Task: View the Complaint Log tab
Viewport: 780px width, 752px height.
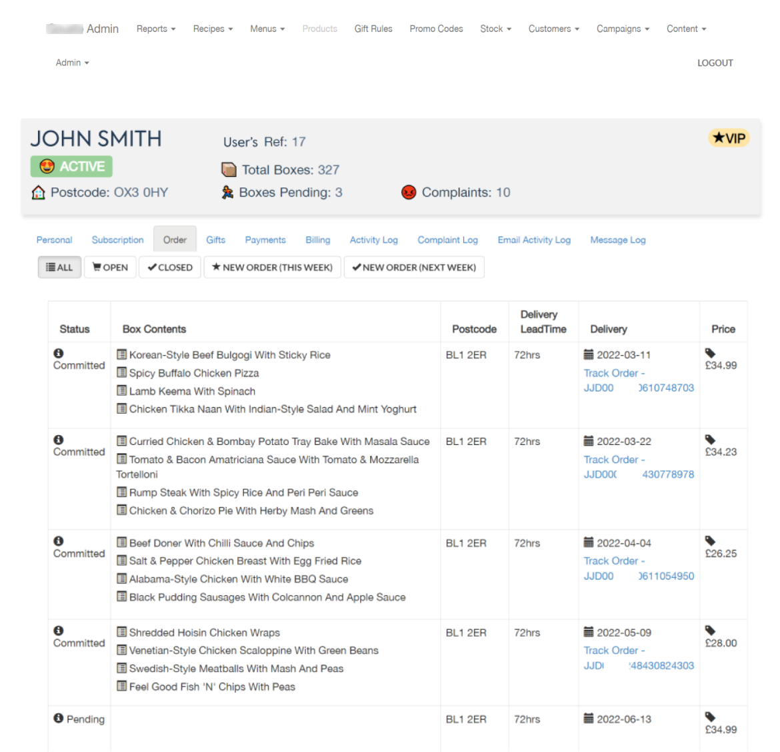Action: pyautogui.click(x=447, y=240)
